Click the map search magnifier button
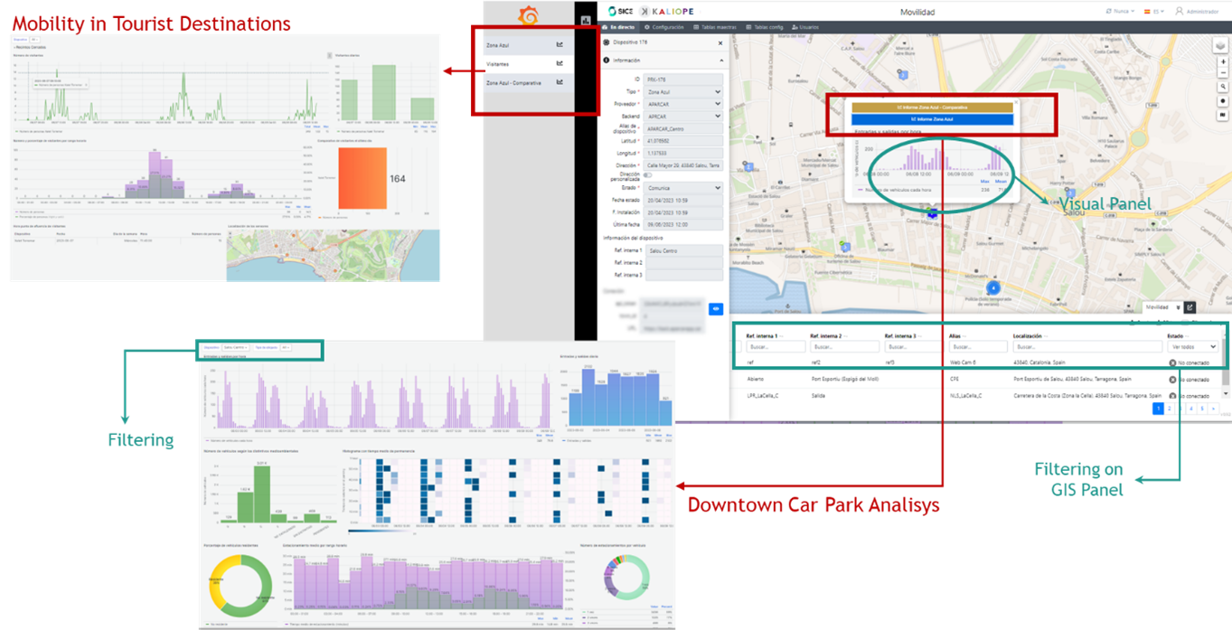Screen dimensions: 1232x630 tap(1223, 89)
